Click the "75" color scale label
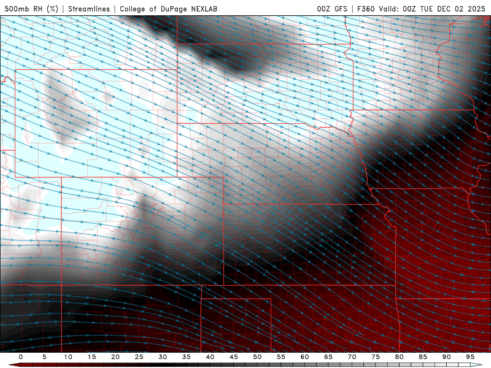 pos(376,357)
